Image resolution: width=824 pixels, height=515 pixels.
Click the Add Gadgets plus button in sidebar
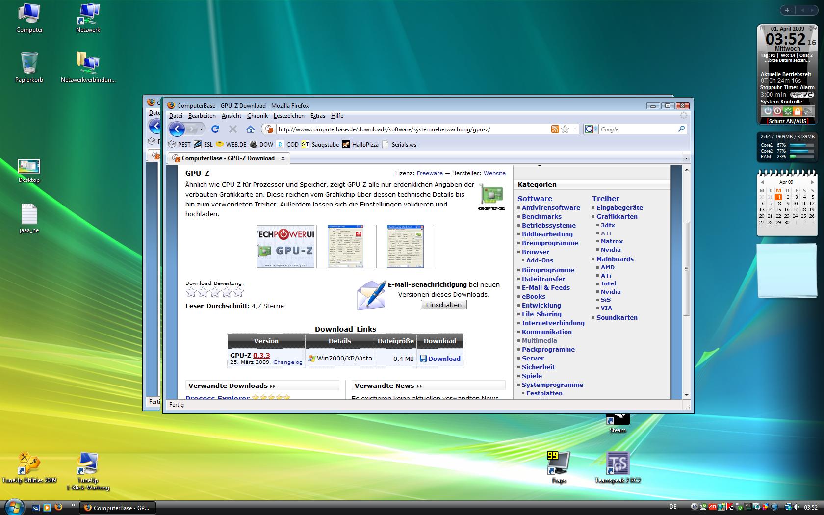point(787,10)
